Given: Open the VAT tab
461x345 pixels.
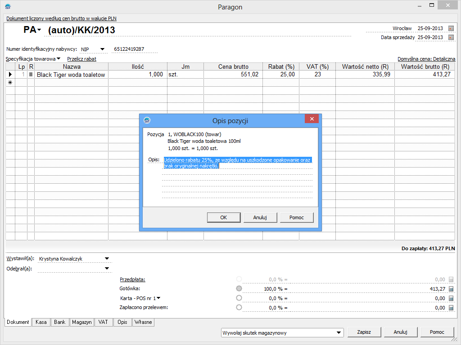Looking at the screenshot, I should 104,322.
